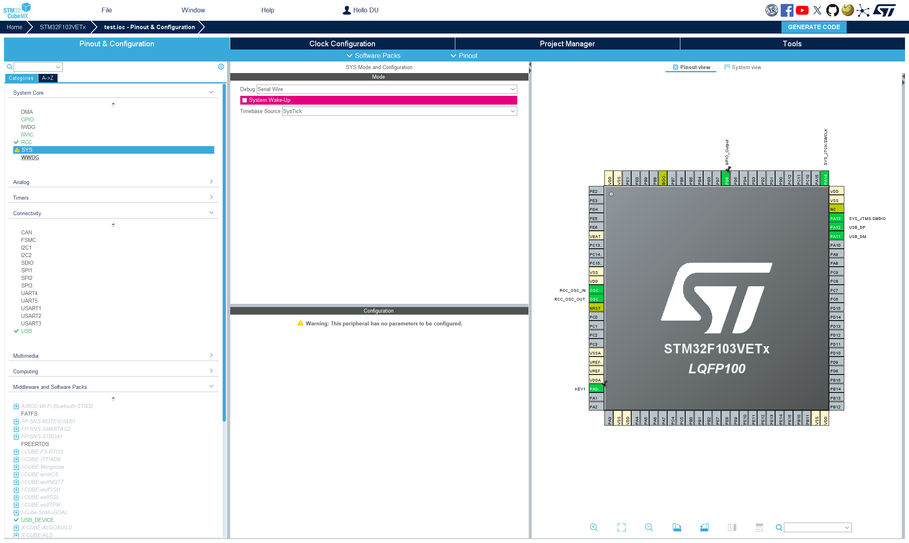
Task: Switch to System view of the MCU
Action: click(x=746, y=67)
